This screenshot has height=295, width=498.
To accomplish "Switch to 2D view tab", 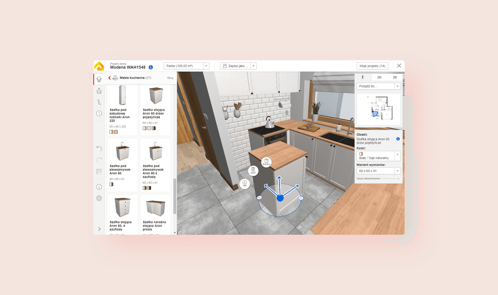I will click(x=395, y=77).
